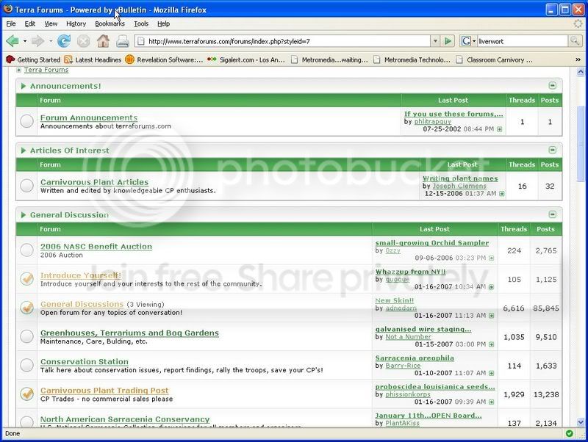
Task: Open the Forum Announcements forum link
Action: [x=89, y=117]
